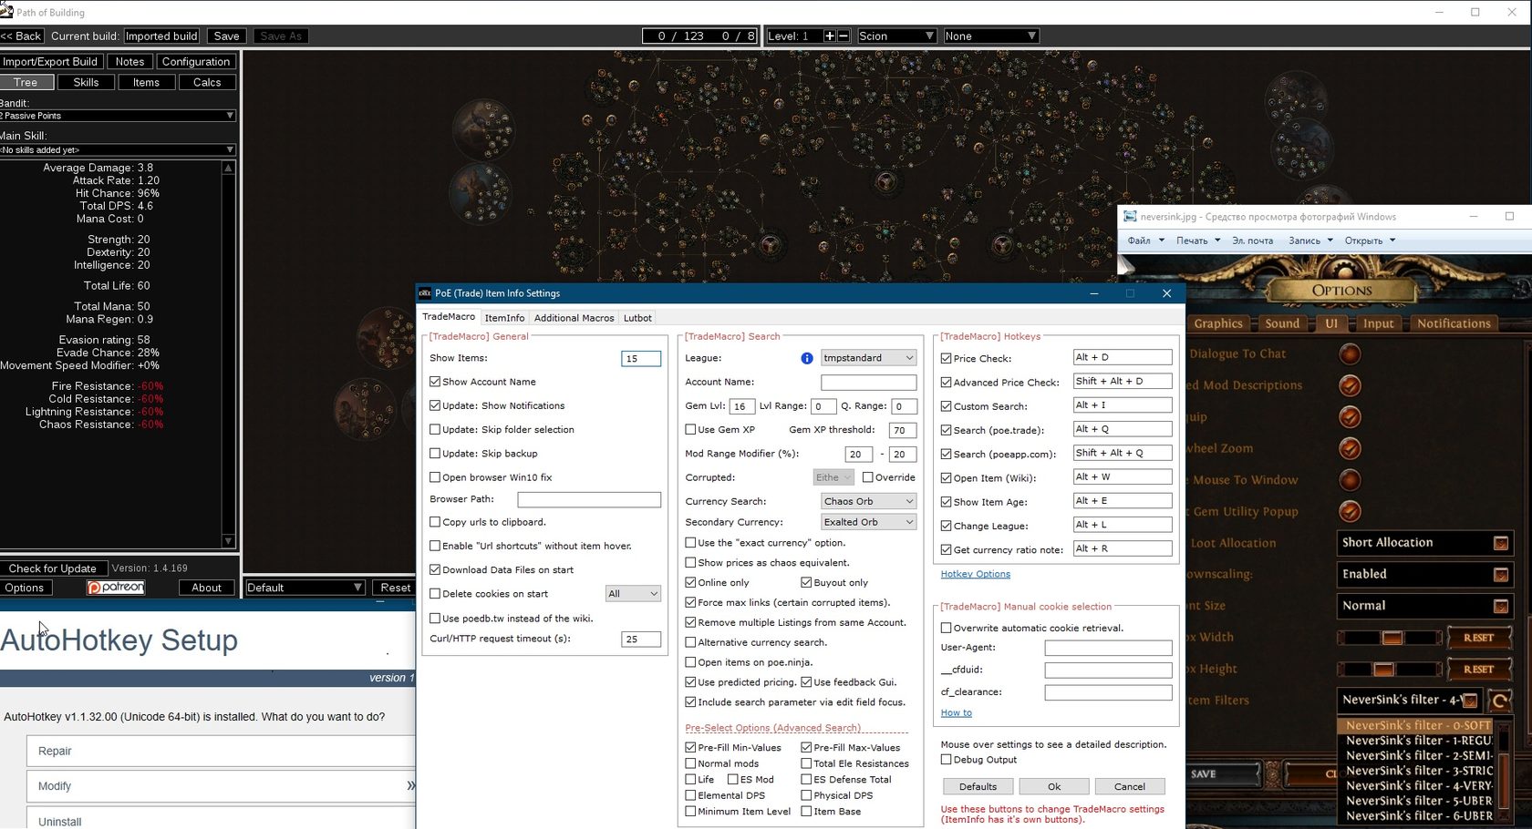Click the How to link

[x=957, y=713]
